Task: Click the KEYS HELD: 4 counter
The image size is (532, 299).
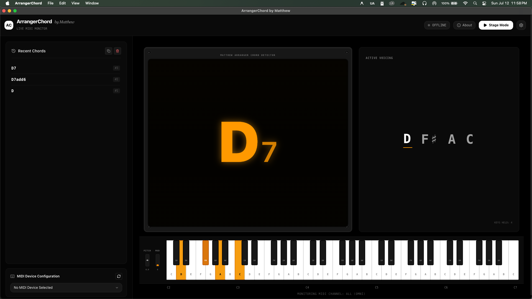Action: point(503,223)
